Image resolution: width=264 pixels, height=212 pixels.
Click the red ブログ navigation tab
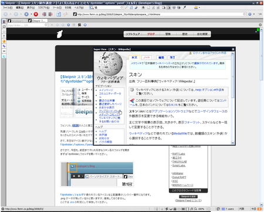[151, 34]
